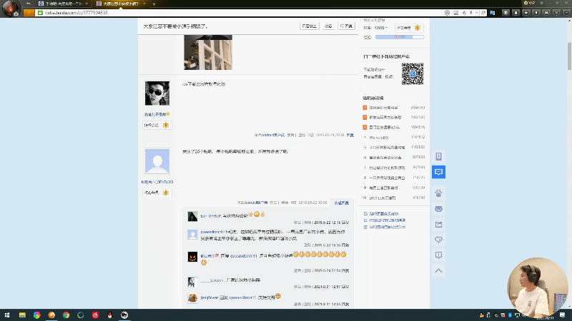Image resolution: width=572 pixels, height=321 pixels.
Task: Click ranked item number 2 in hot list
Action: click(x=385, y=118)
